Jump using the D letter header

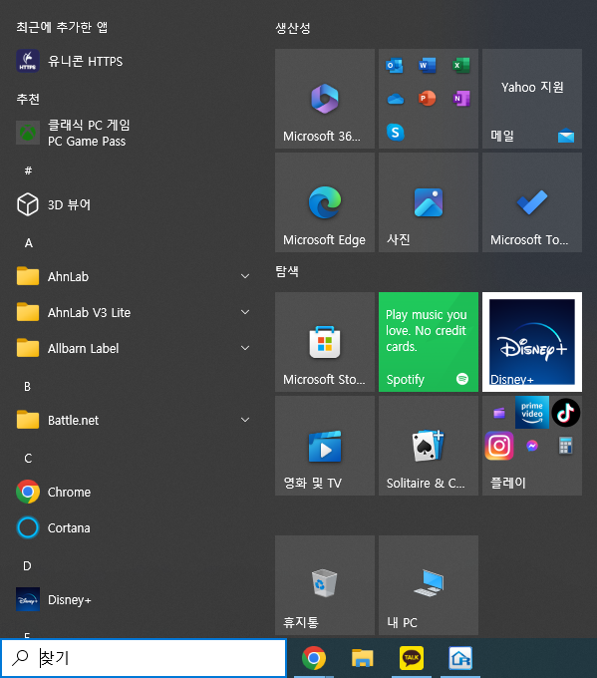[27, 565]
